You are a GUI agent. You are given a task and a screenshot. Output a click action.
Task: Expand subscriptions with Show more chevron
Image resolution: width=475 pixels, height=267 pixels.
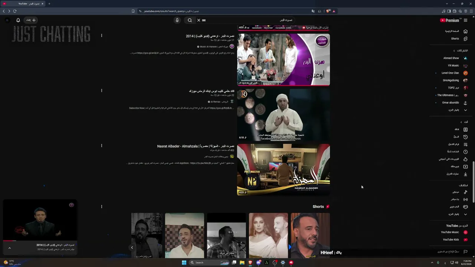click(x=458, y=110)
